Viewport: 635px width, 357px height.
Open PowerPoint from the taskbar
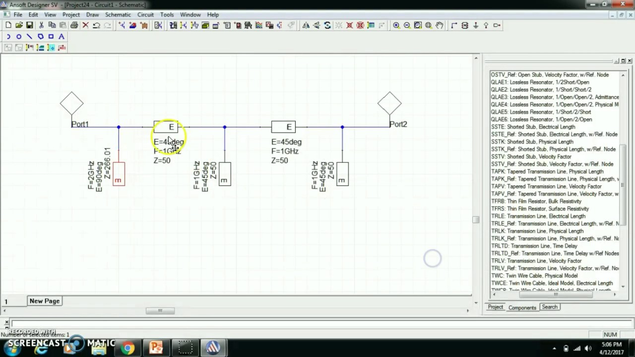pyautogui.click(x=156, y=348)
